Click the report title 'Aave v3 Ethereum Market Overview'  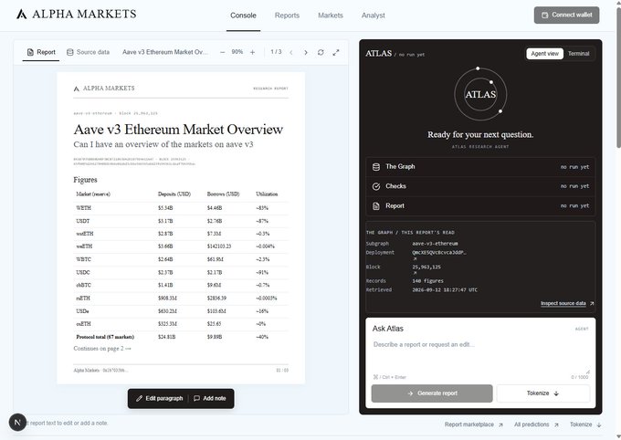pyautogui.click(x=178, y=130)
